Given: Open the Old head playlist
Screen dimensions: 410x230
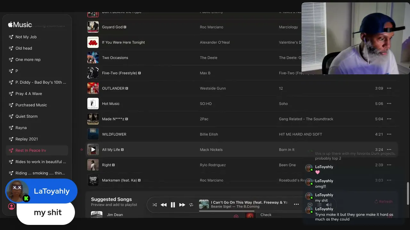Looking at the screenshot, I should (x=37, y=48).
